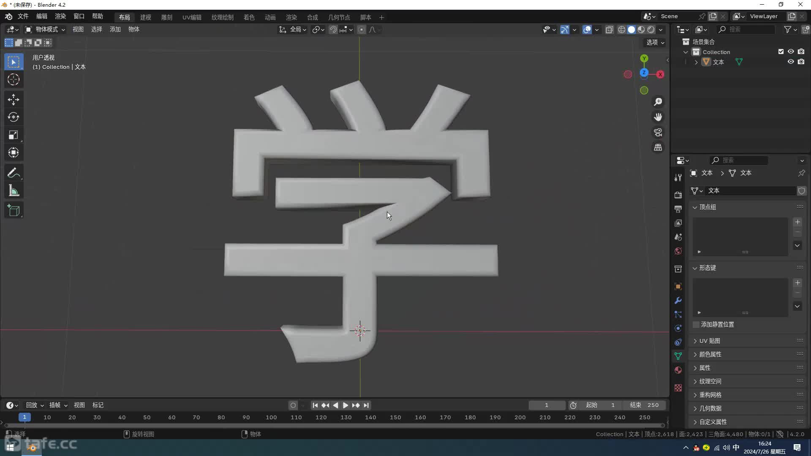The width and height of the screenshot is (811, 456).
Task: Select the Annotate tool
Action: pyautogui.click(x=14, y=173)
